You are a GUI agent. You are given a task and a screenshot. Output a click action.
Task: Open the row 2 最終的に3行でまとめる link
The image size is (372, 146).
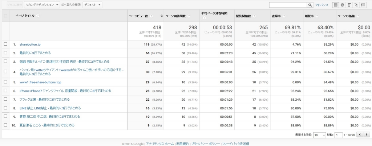click(x=35, y=53)
